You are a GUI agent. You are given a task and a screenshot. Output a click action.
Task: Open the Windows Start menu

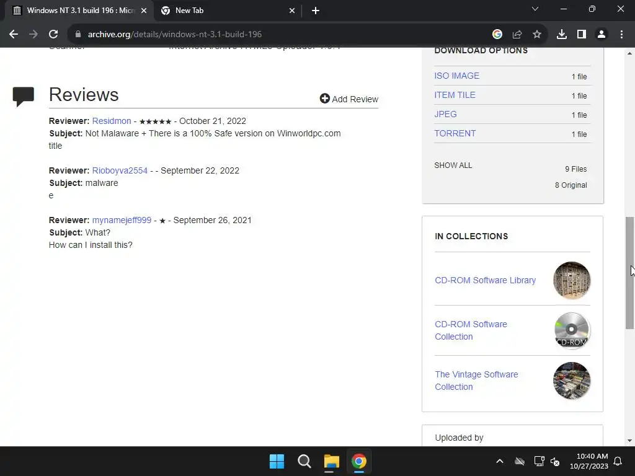coord(277,461)
